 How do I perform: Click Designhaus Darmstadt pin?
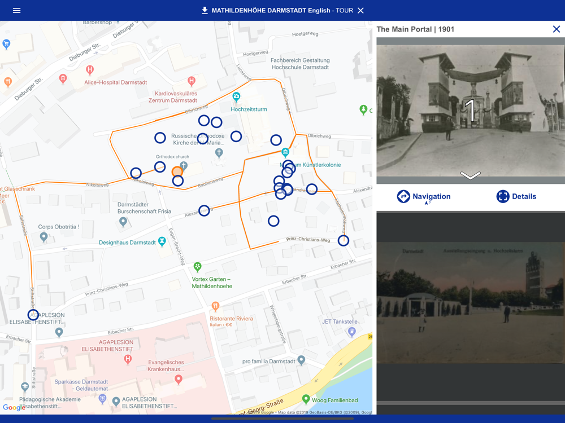(x=162, y=242)
